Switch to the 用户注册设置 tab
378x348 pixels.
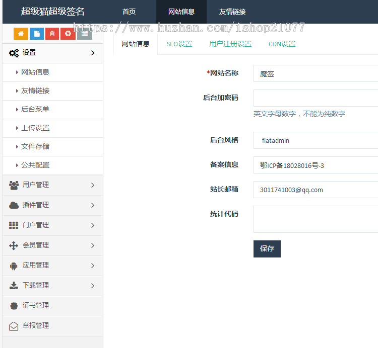pyautogui.click(x=230, y=44)
